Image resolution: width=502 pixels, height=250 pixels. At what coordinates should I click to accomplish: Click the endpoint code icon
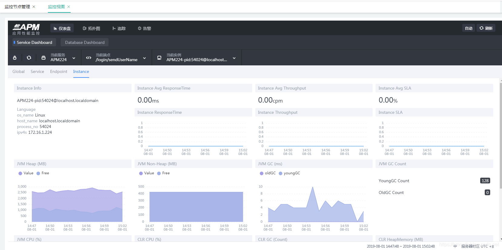tap(89, 58)
